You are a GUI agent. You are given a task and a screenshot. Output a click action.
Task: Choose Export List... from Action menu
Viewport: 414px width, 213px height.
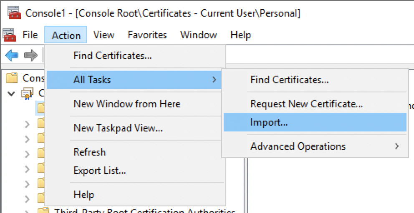click(x=99, y=170)
